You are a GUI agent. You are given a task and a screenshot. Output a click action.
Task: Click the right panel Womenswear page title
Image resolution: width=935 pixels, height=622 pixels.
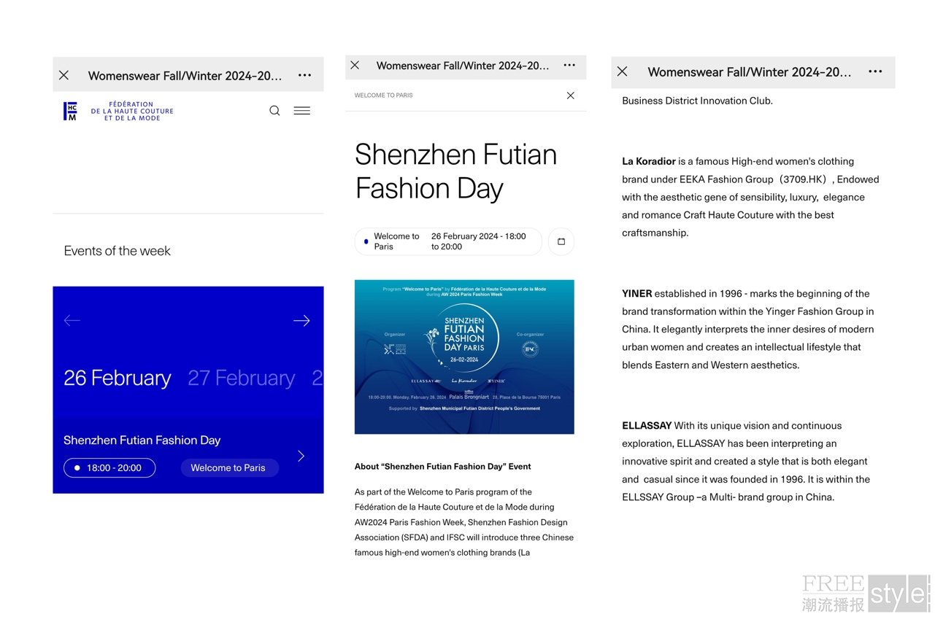(x=750, y=72)
